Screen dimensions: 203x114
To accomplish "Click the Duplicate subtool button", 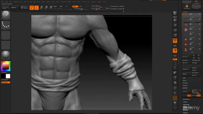I will click(x=187, y=69).
